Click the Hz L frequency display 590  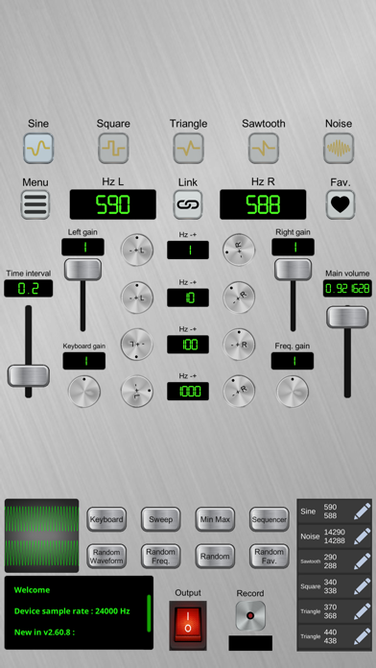point(113,204)
